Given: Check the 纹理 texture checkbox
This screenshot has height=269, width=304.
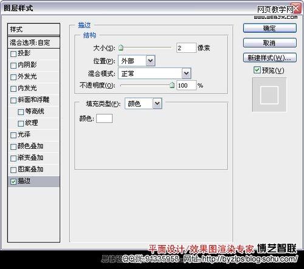Looking at the screenshot, I should [x=21, y=123].
